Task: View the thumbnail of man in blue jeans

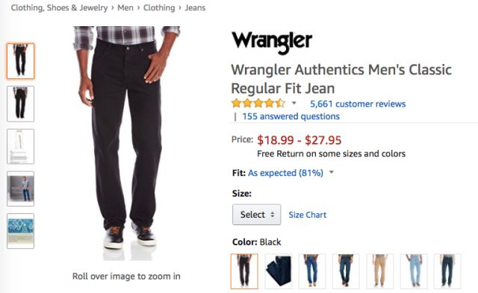Action: (x=21, y=189)
